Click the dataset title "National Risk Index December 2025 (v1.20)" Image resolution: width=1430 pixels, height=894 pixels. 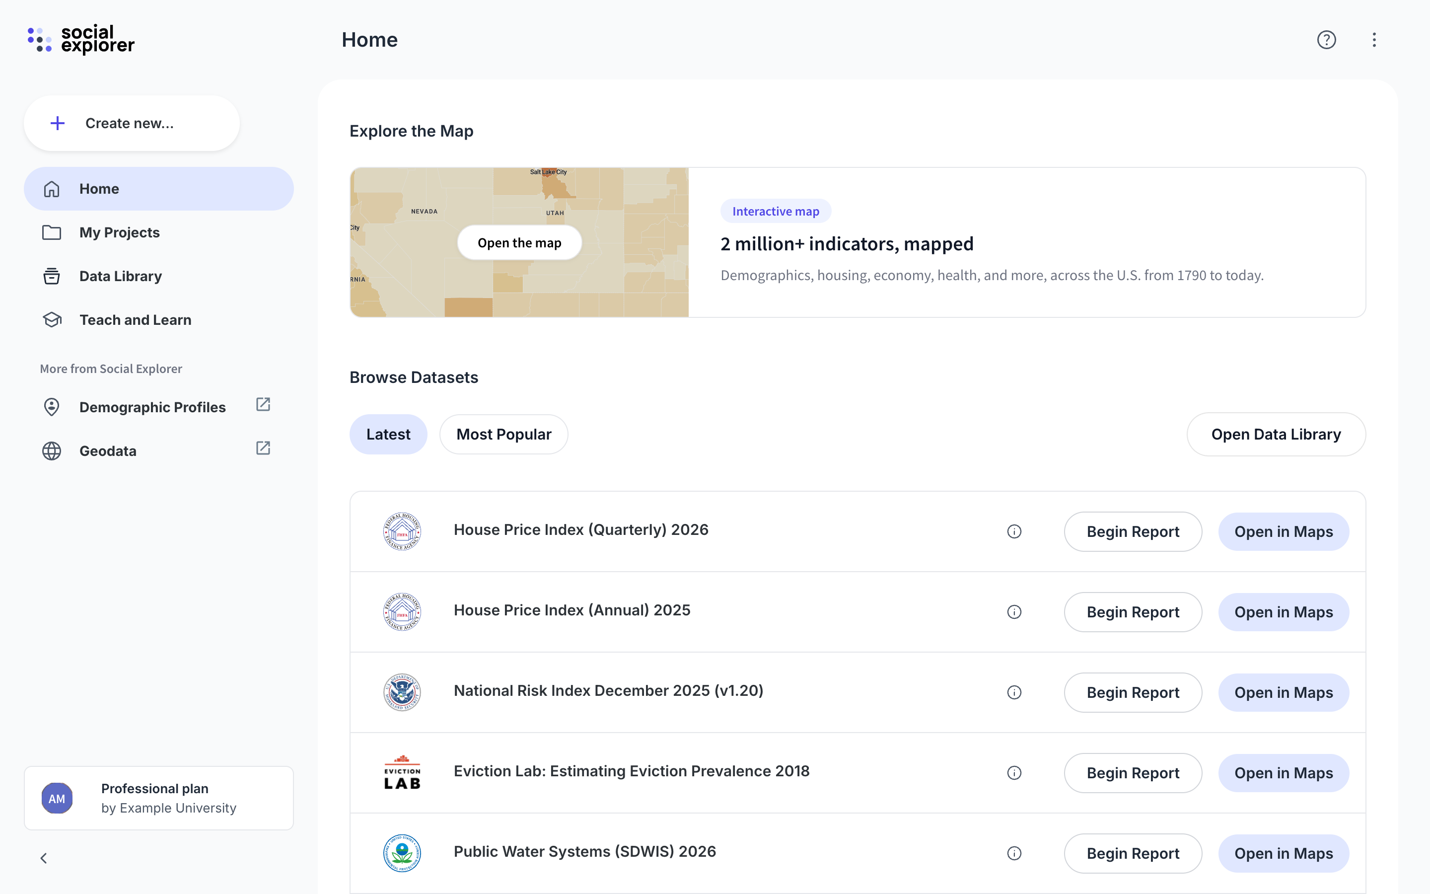[x=608, y=690]
